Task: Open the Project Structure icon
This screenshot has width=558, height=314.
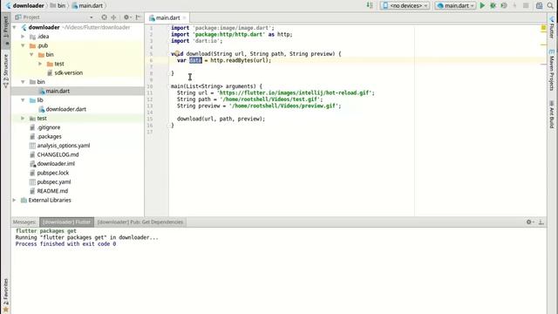Action: (x=539, y=6)
